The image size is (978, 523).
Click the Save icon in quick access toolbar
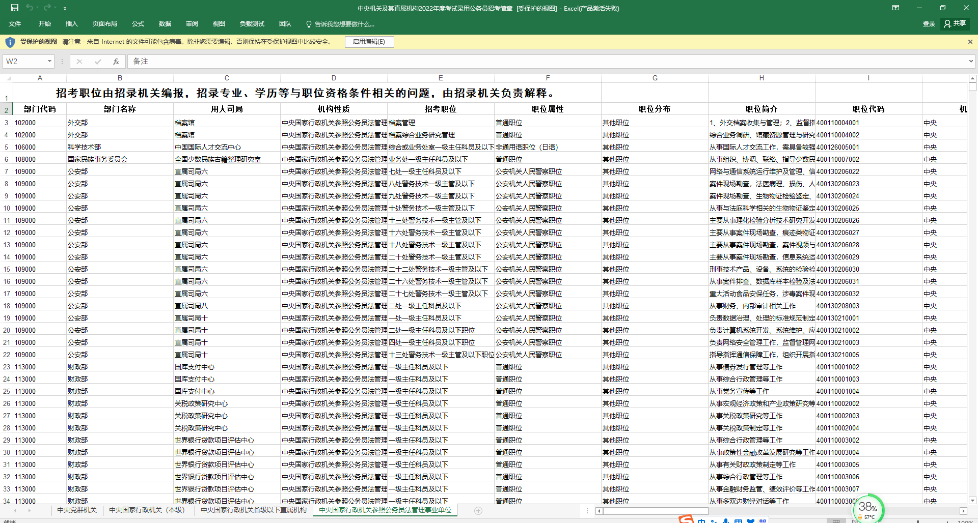click(x=15, y=8)
